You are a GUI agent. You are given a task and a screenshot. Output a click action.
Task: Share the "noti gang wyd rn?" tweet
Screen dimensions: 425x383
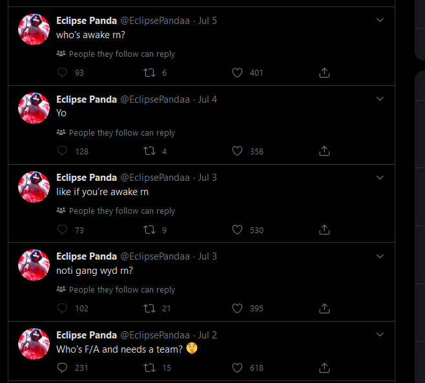coord(325,308)
